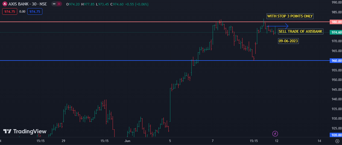This screenshot has height=145, width=342.
Task: Click the L973.45 low value
Action: click(103, 4)
